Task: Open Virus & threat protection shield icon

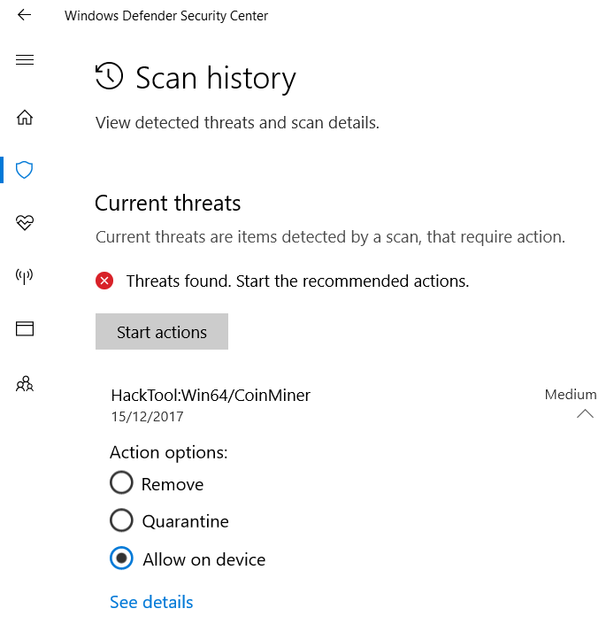Action: (24, 170)
